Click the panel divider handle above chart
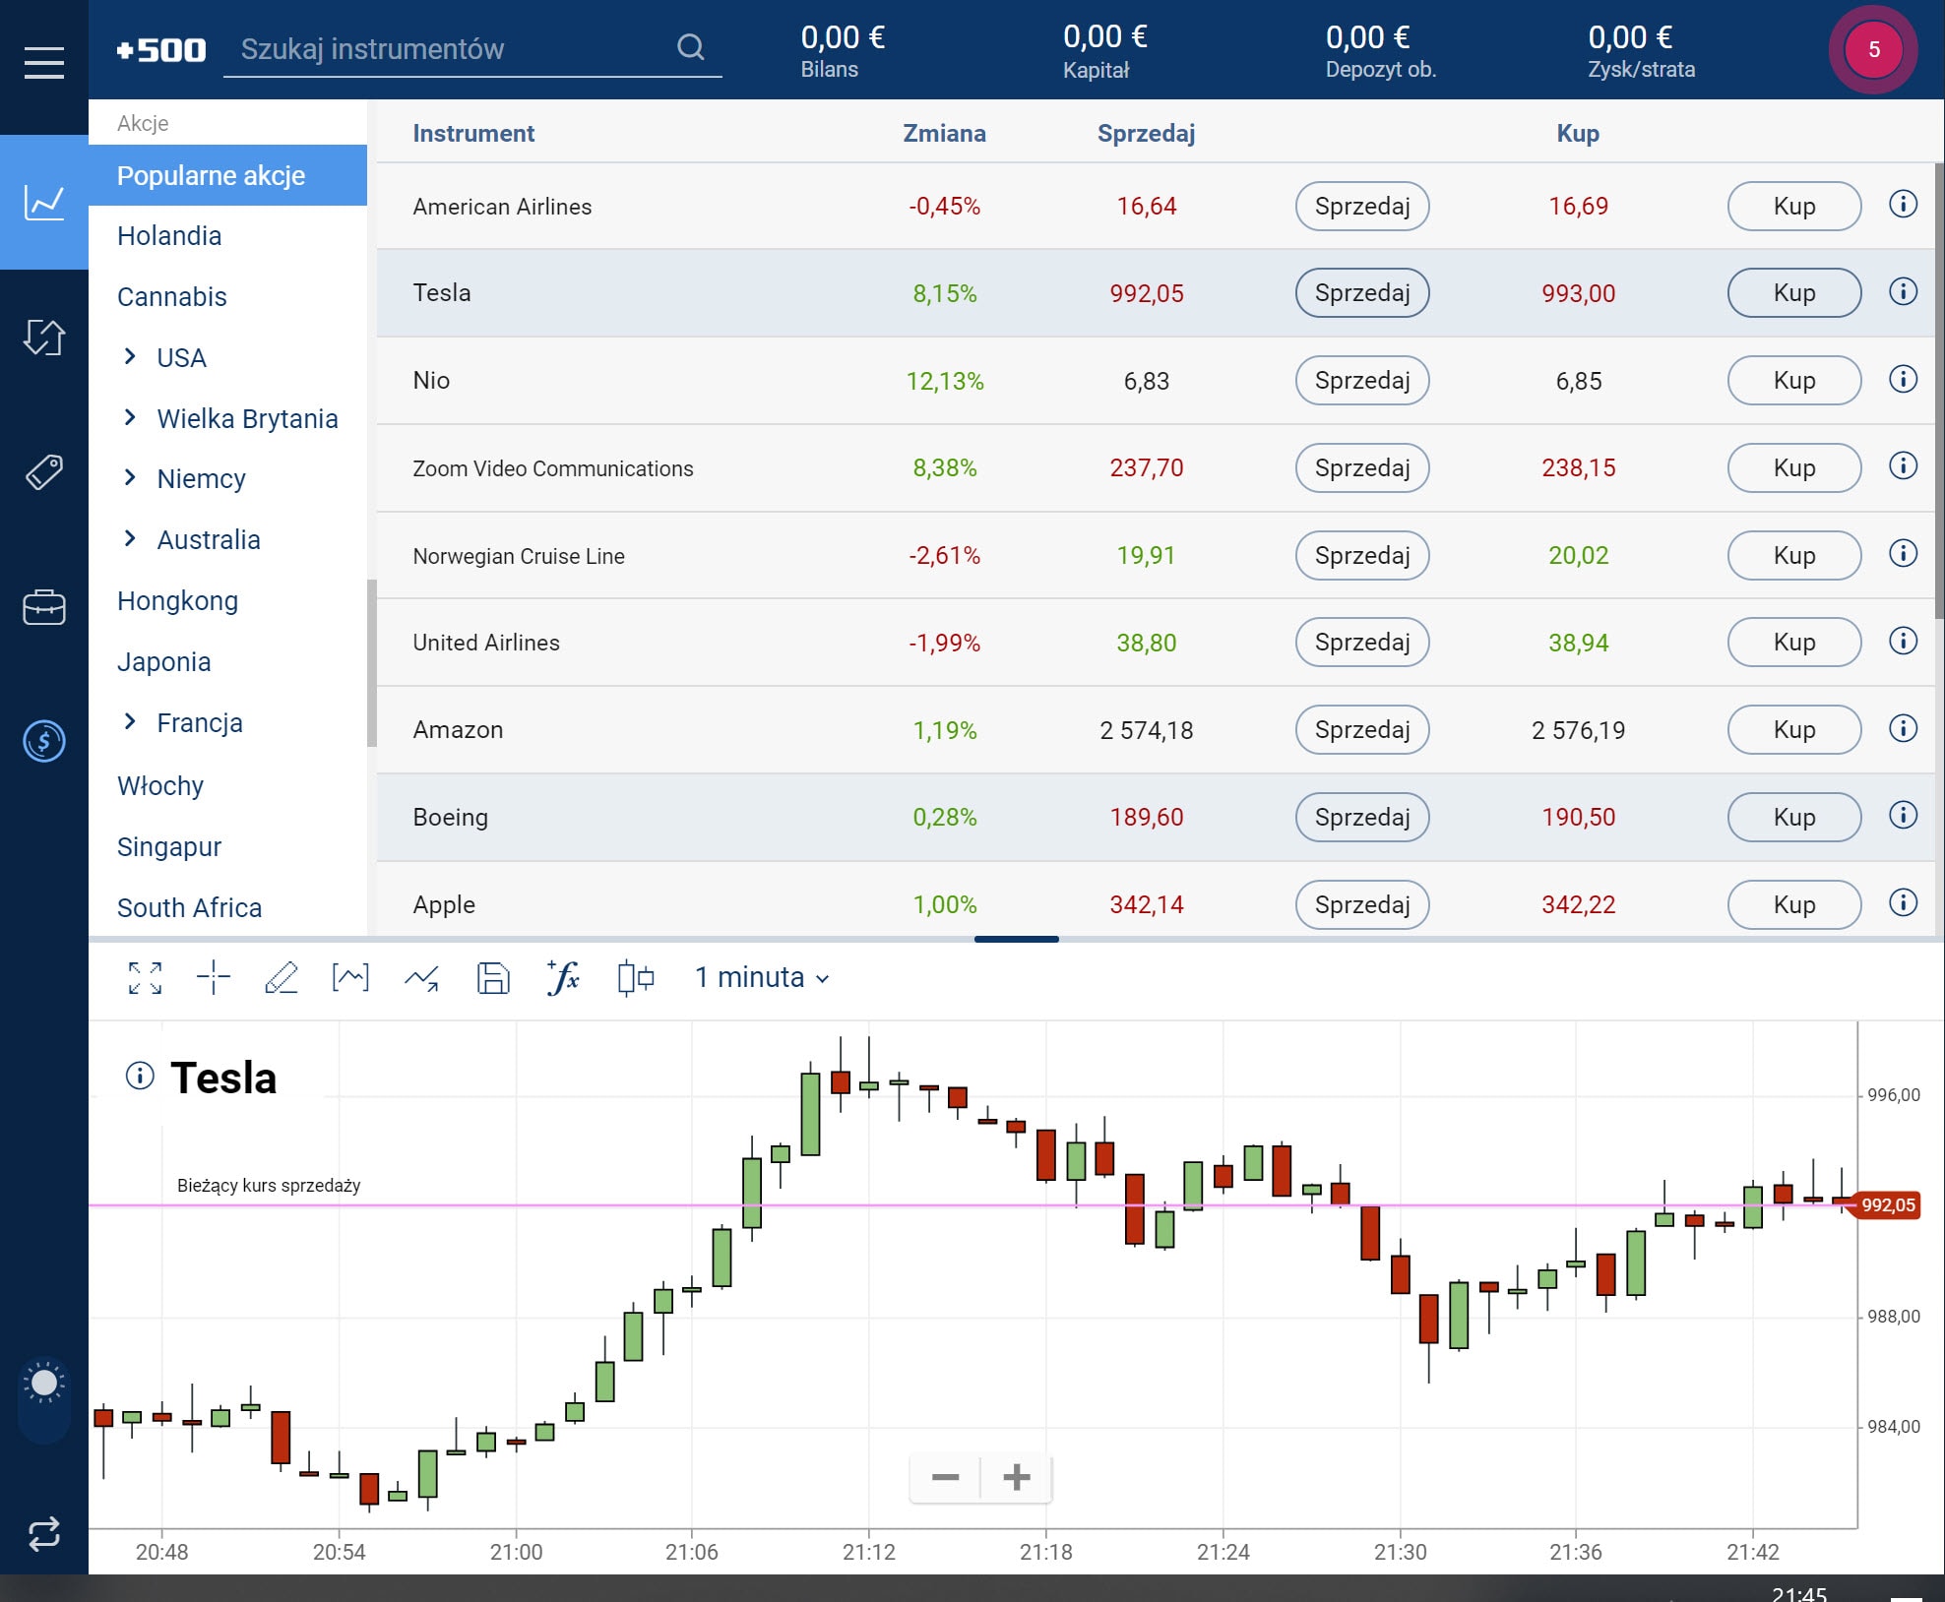1945x1602 pixels. point(1016,940)
